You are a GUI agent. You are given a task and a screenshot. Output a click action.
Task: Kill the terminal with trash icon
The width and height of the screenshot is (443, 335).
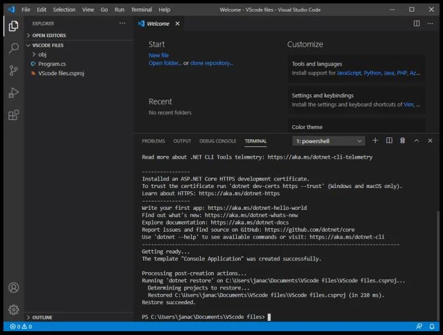403,141
